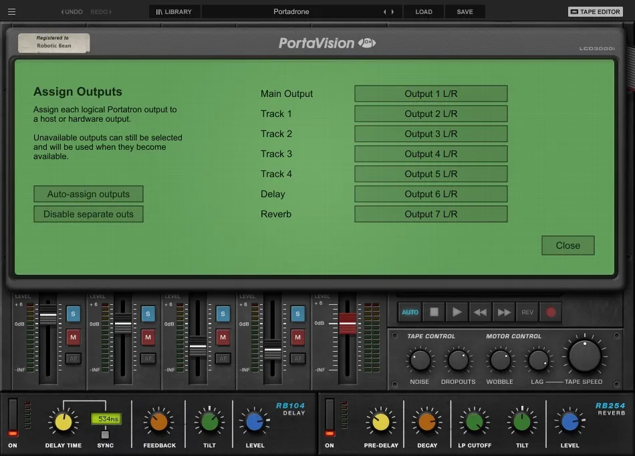Mute the first mixer channel

pos(74,337)
